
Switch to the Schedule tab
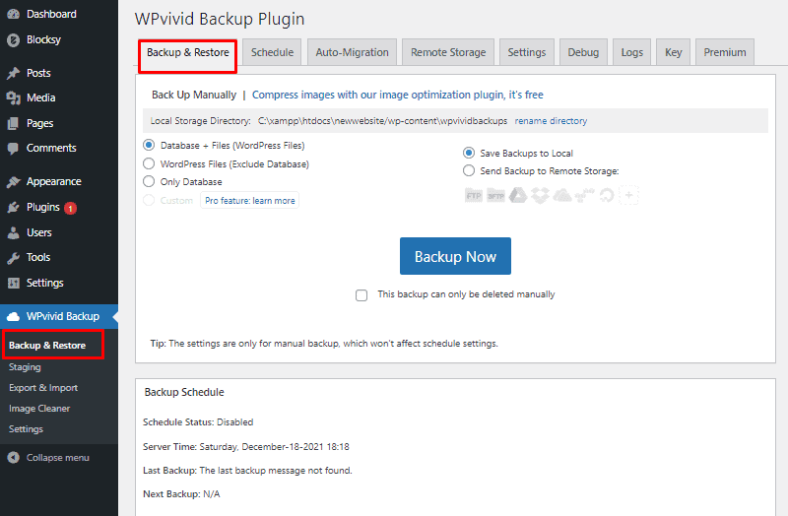[272, 52]
